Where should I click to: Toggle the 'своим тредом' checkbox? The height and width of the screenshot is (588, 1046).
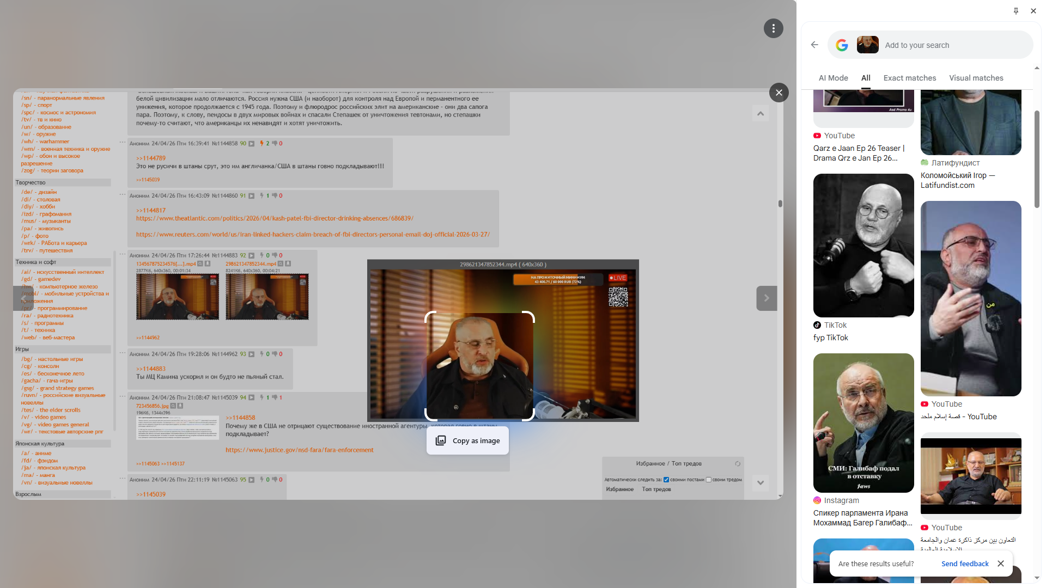708,480
